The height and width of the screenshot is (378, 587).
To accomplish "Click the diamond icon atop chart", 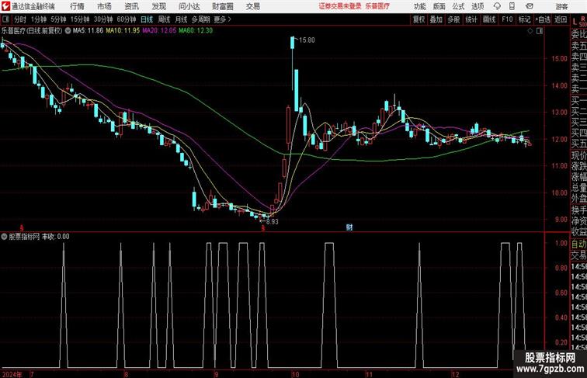I will [530, 31].
